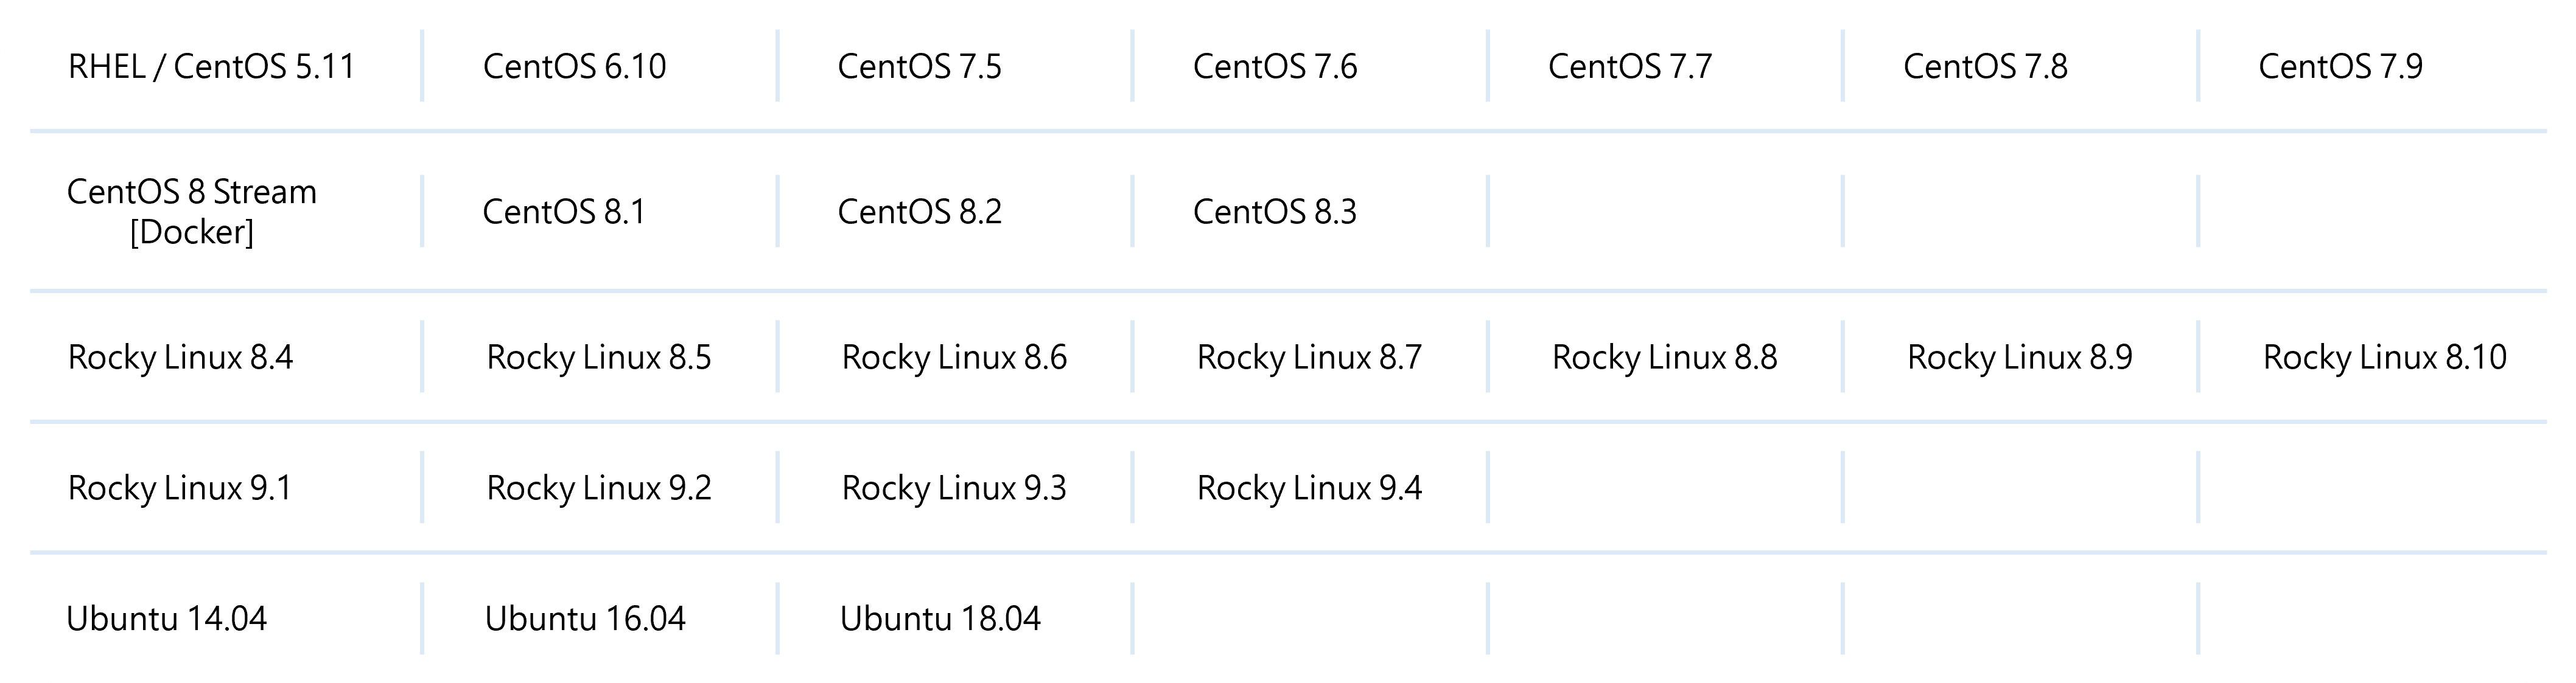The width and height of the screenshot is (2576, 683).
Task: Click the Rocky Linux 9.1 entry
Action: 180,488
